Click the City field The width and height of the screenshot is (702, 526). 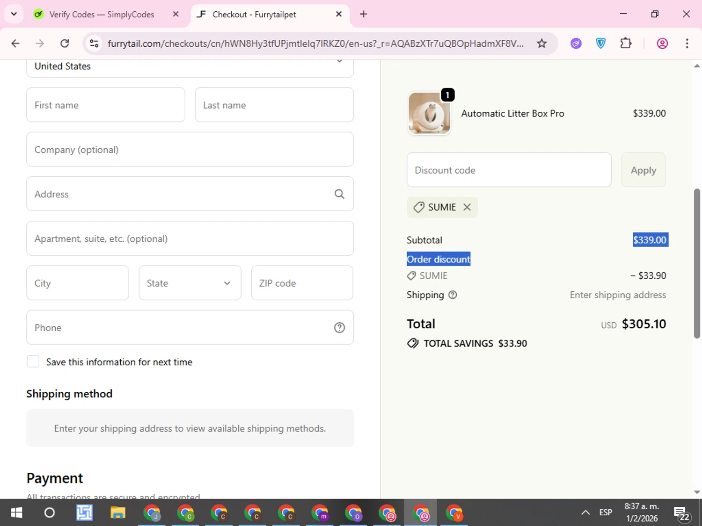pos(78,283)
